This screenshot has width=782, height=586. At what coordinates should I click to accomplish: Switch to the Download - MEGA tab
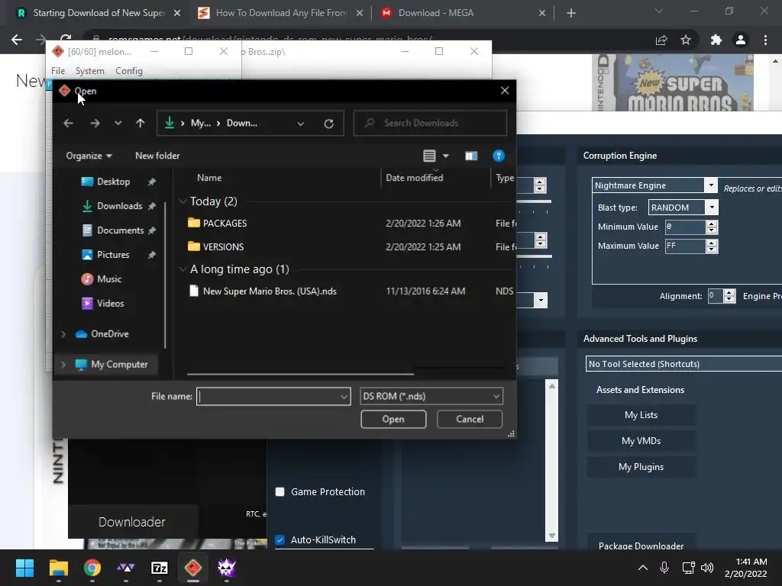click(x=436, y=13)
